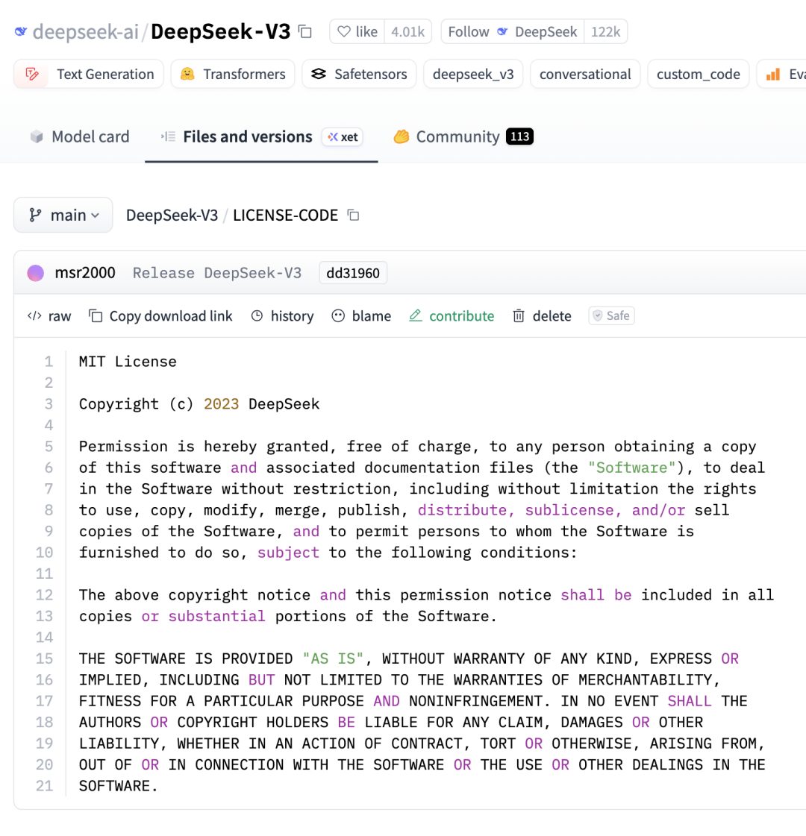Click the history clock icon

(257, 315)
